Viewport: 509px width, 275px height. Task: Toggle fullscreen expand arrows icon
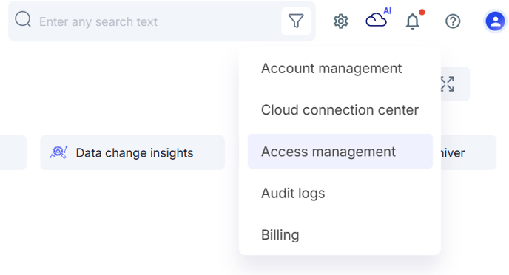[x=447, y=84]
